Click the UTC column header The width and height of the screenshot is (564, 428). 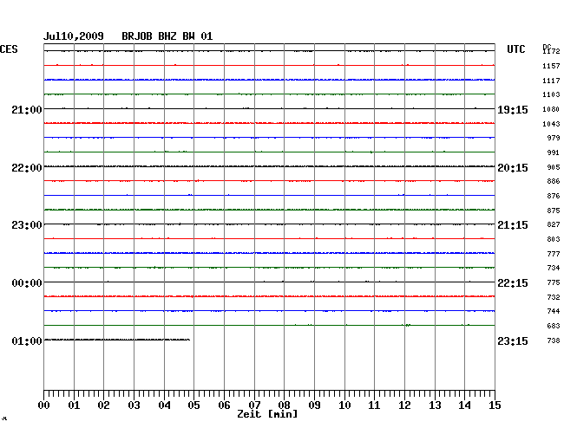[515, 49]
